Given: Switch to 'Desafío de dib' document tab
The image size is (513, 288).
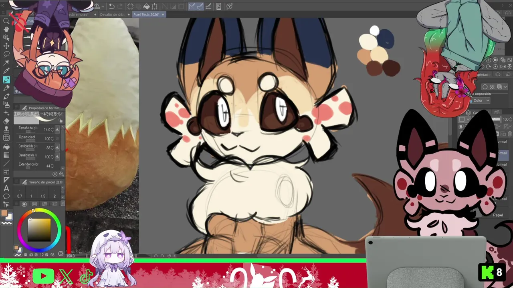Looking at the screenshot, I should tap(112, 14).
